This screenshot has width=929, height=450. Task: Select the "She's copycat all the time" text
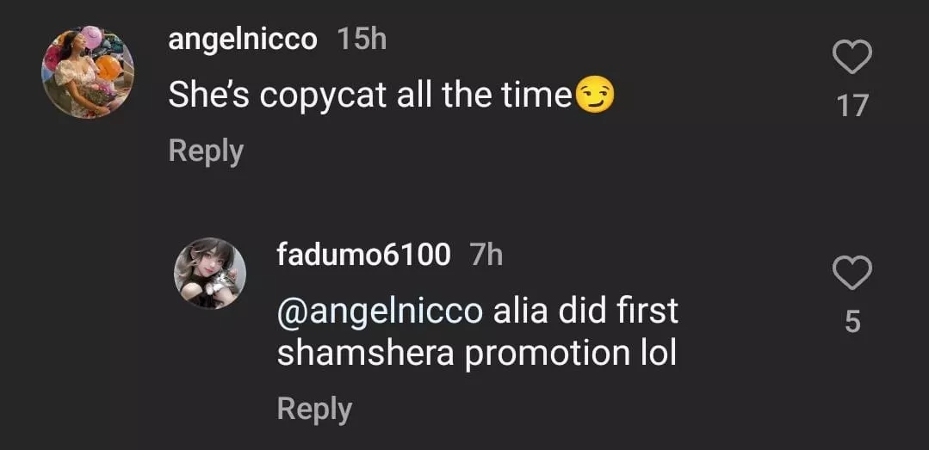point(370,95)
